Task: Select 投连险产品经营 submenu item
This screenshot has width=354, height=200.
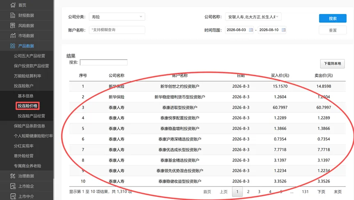Action: (32, 116)
